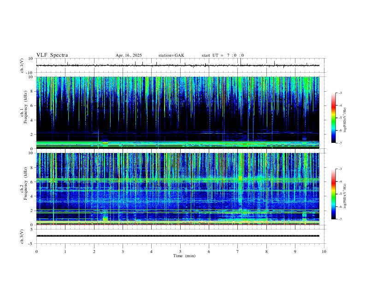Viewport: 365px width, 282px height.
Task: Click the '6' kHz tick of ch.2 spectrogram
Action: (x=32, y=182)
